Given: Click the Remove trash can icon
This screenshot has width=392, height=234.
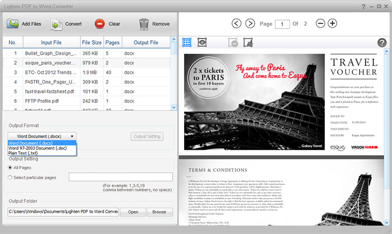Looking at the screenshot, I should click(x=144, y=24).
